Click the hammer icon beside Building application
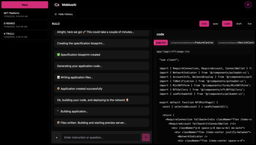This screenshot has width=256, height=145. point(58,111)
